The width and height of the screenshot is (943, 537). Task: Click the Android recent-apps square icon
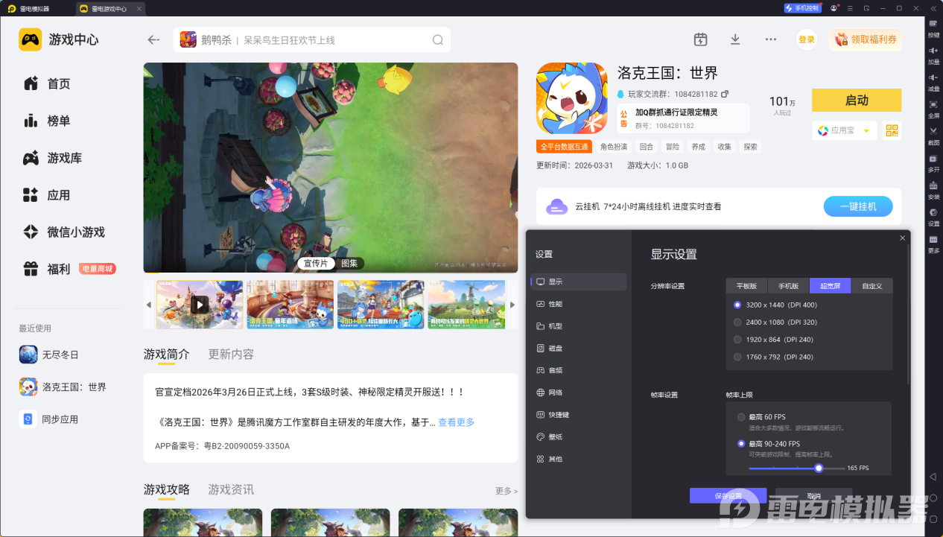[x=933, y=518]
